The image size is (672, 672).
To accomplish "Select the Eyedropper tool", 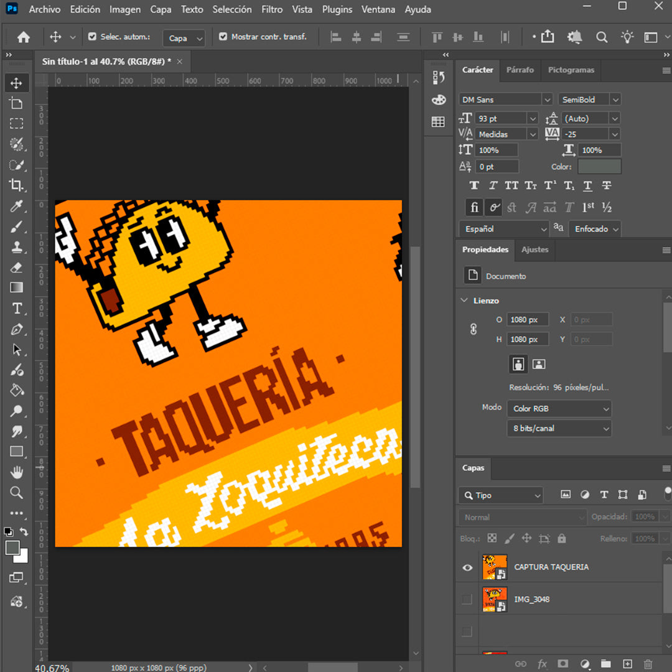I will coord(16,206).
